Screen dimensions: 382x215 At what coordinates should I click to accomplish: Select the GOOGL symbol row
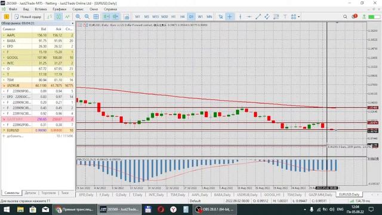[x=38, y=57]
